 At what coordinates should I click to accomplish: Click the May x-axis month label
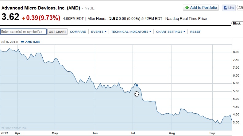point(55,133)
